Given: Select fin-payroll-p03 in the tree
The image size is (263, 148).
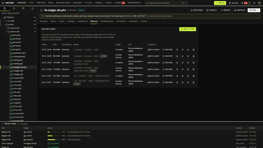Looking at the screenshot, I should point(18,78).
